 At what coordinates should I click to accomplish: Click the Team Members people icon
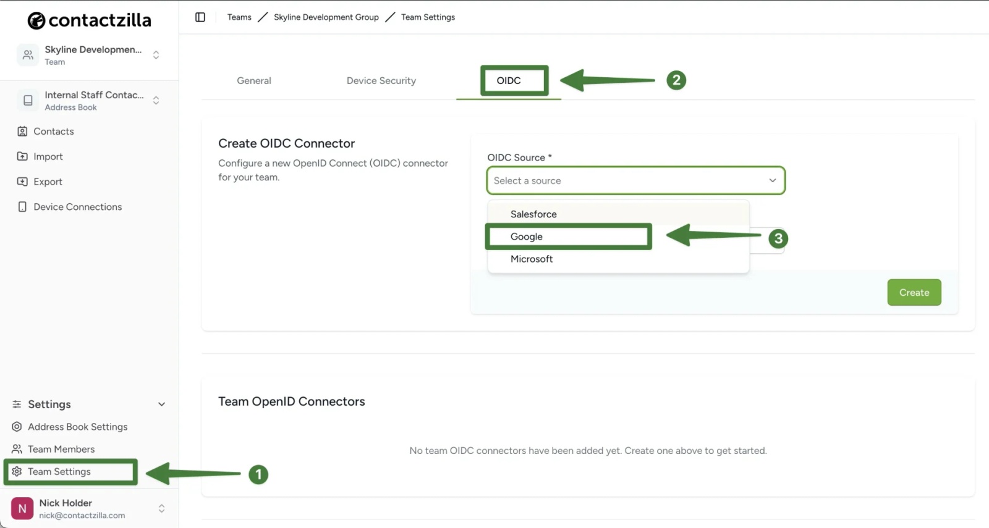[x=17, y=449]
